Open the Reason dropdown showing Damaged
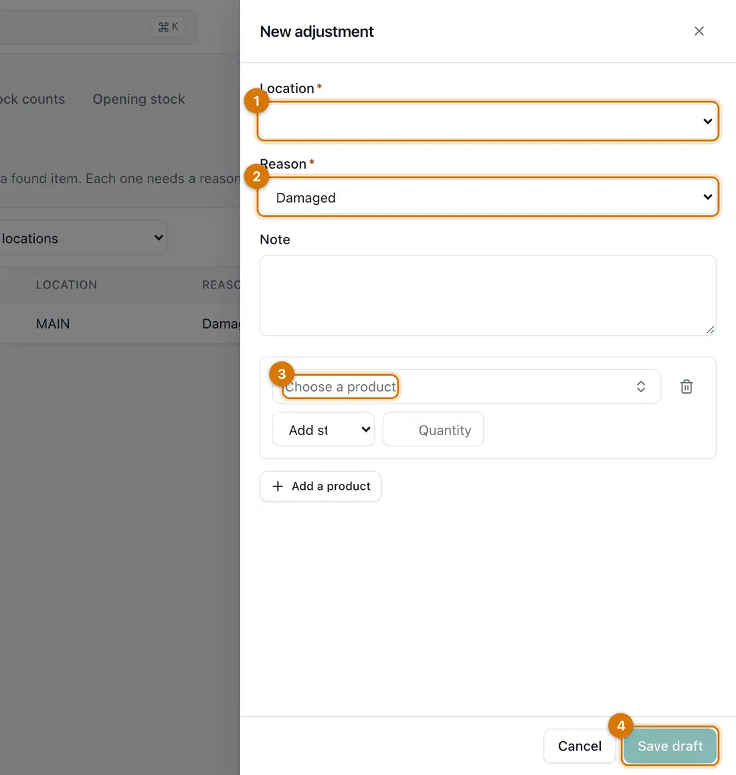The height and width of the screenshot is (775, 736). (487, 197)
